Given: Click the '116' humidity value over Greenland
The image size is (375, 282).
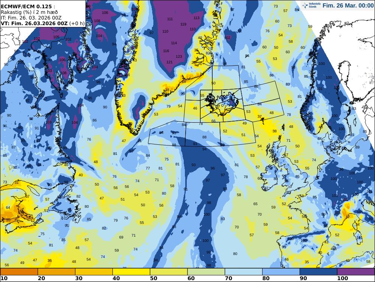Looking at the screenshot, I should pyautogui.click(x=166, y=51).
